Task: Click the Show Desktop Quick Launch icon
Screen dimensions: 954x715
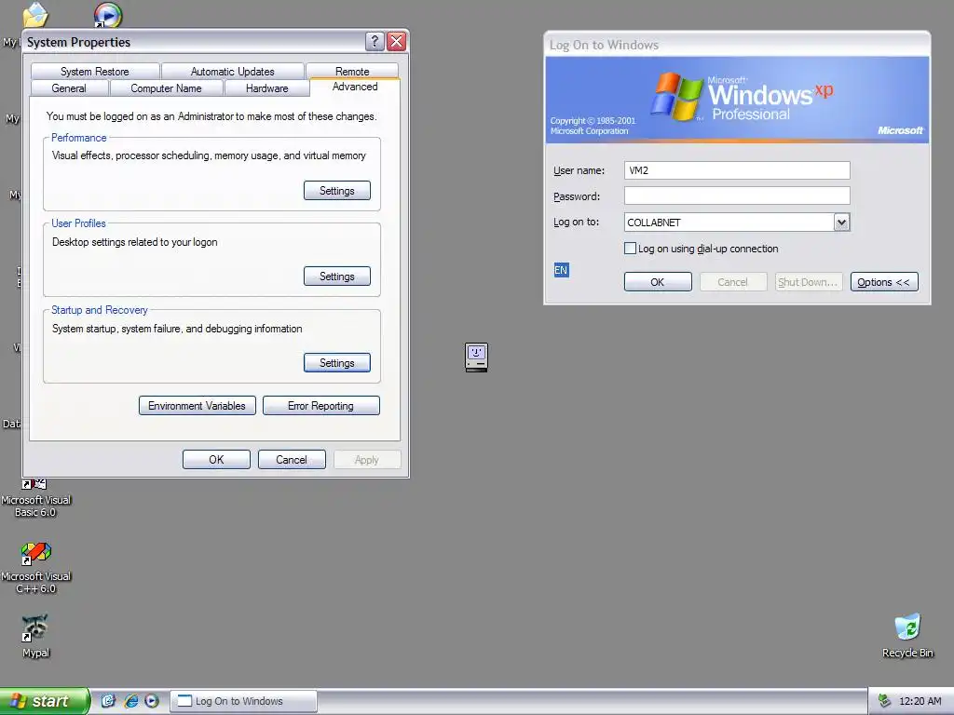Action: click(x=108, y=701)
